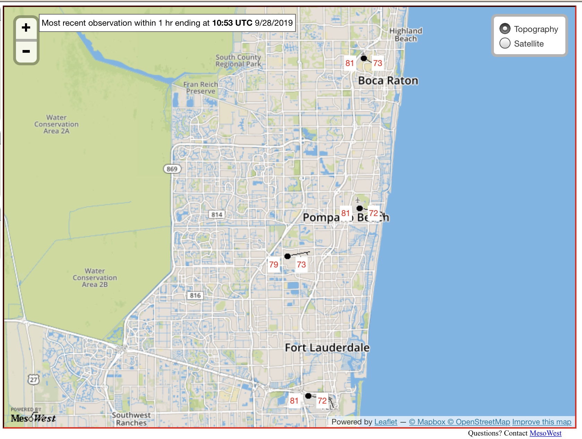Open the MesoWest contact link
582x439 pixels.
point(545,433)
